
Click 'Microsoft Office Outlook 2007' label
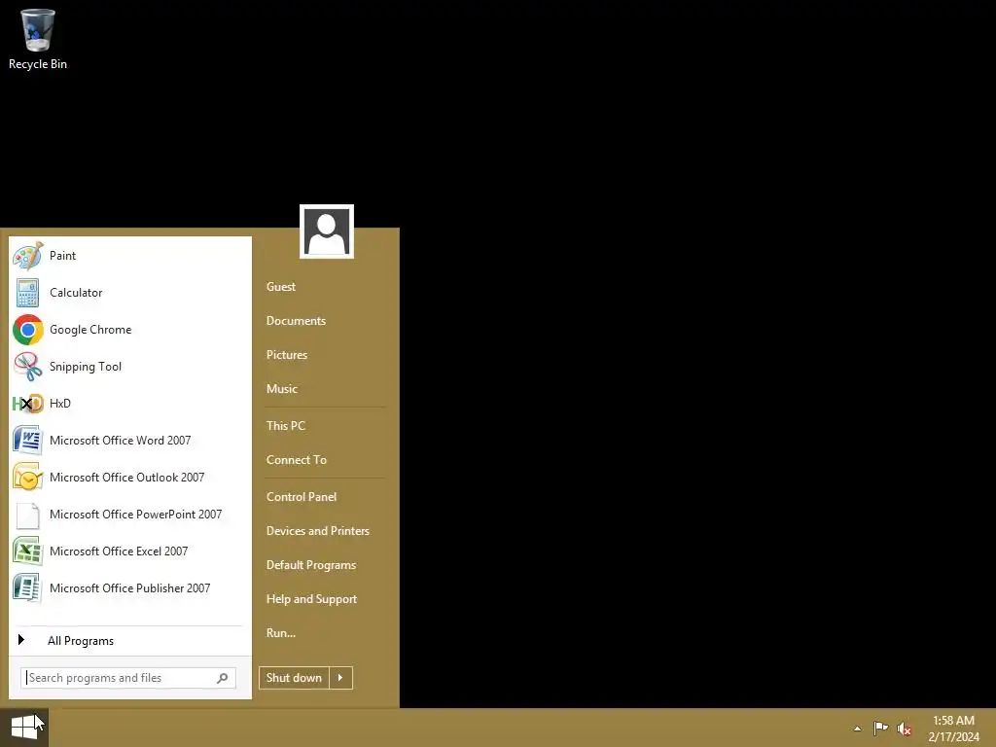coord(127,477)
